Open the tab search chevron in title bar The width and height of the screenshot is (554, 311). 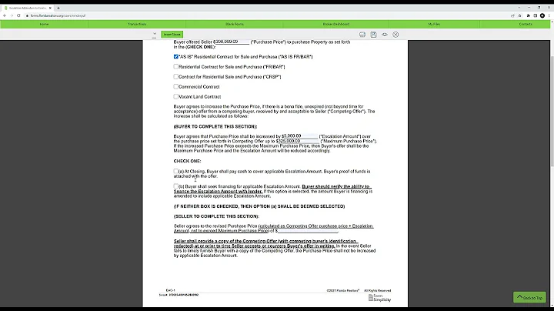click(519, 8)
